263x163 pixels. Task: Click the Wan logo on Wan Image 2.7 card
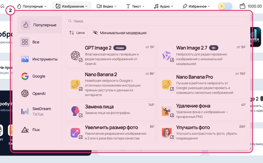pos(166,55)
